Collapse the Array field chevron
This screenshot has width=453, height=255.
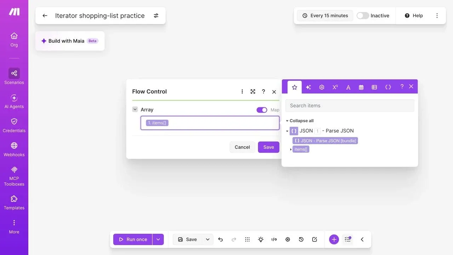[135, 109]
